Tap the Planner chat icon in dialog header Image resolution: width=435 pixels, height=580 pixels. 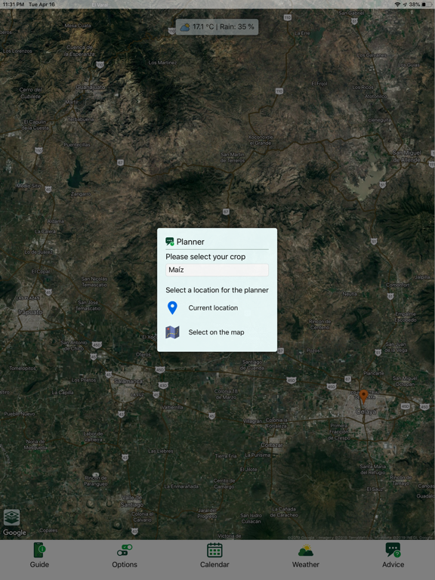pos(170,242)
